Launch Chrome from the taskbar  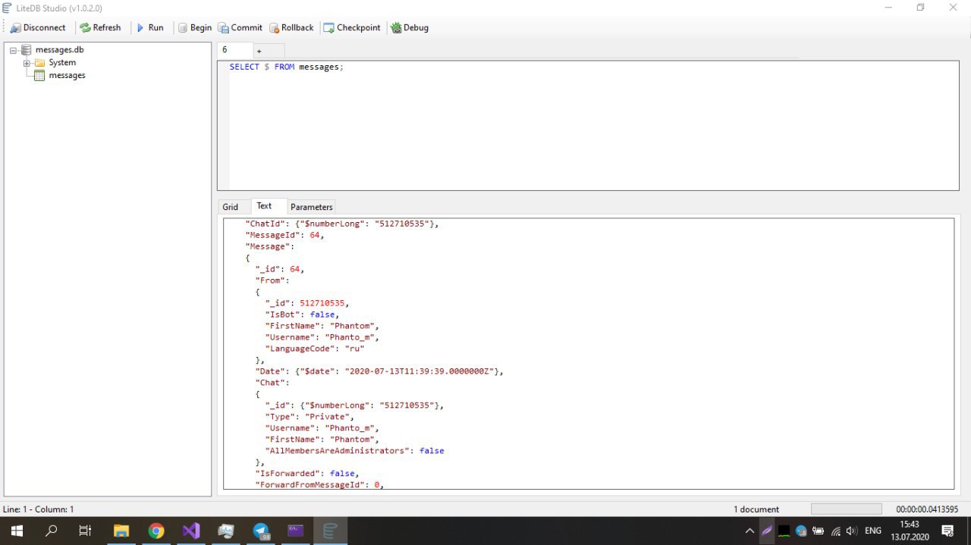tap(156, 531)
